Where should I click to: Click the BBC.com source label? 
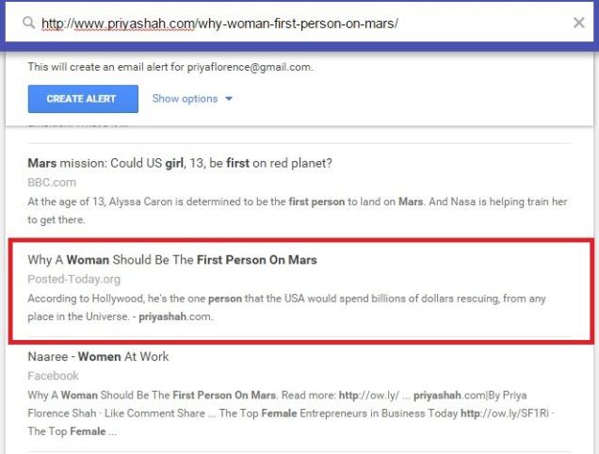[x=52, y=182]
